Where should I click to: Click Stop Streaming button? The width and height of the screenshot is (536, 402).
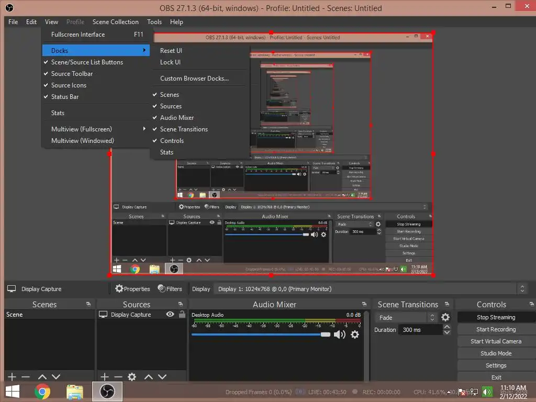(496, 317)
